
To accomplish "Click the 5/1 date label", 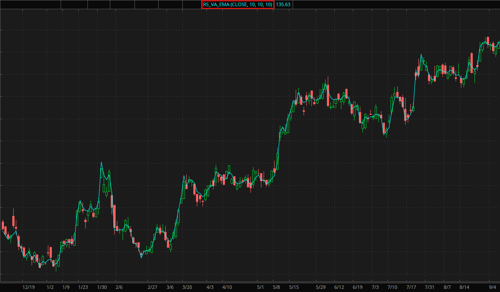I will [261, 287].
